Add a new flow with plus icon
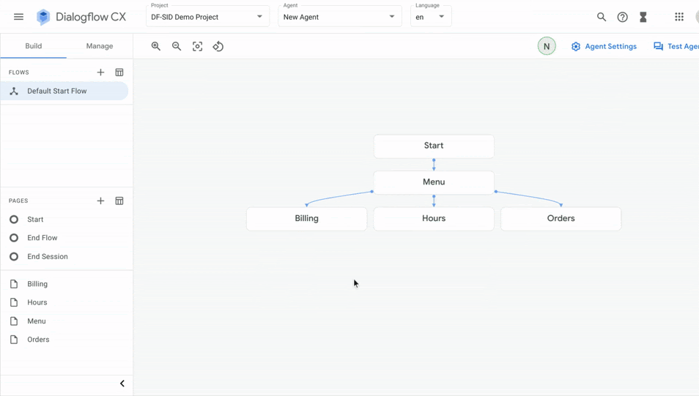The width and height of the screenshot is (699, 396). (x=101, y=72)
